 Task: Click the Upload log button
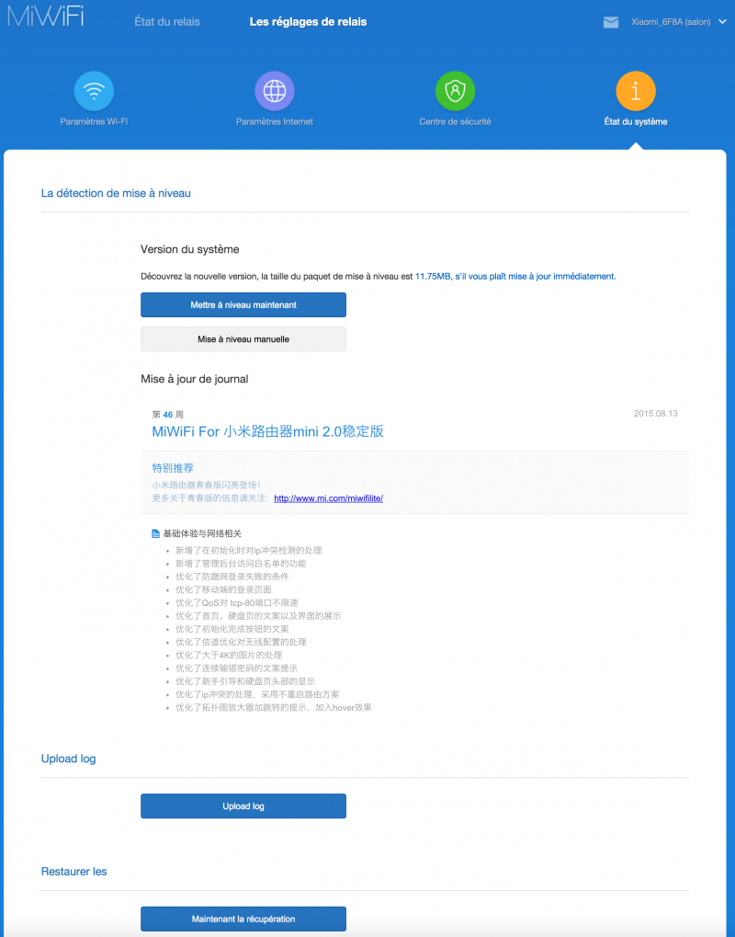point(243,806)
